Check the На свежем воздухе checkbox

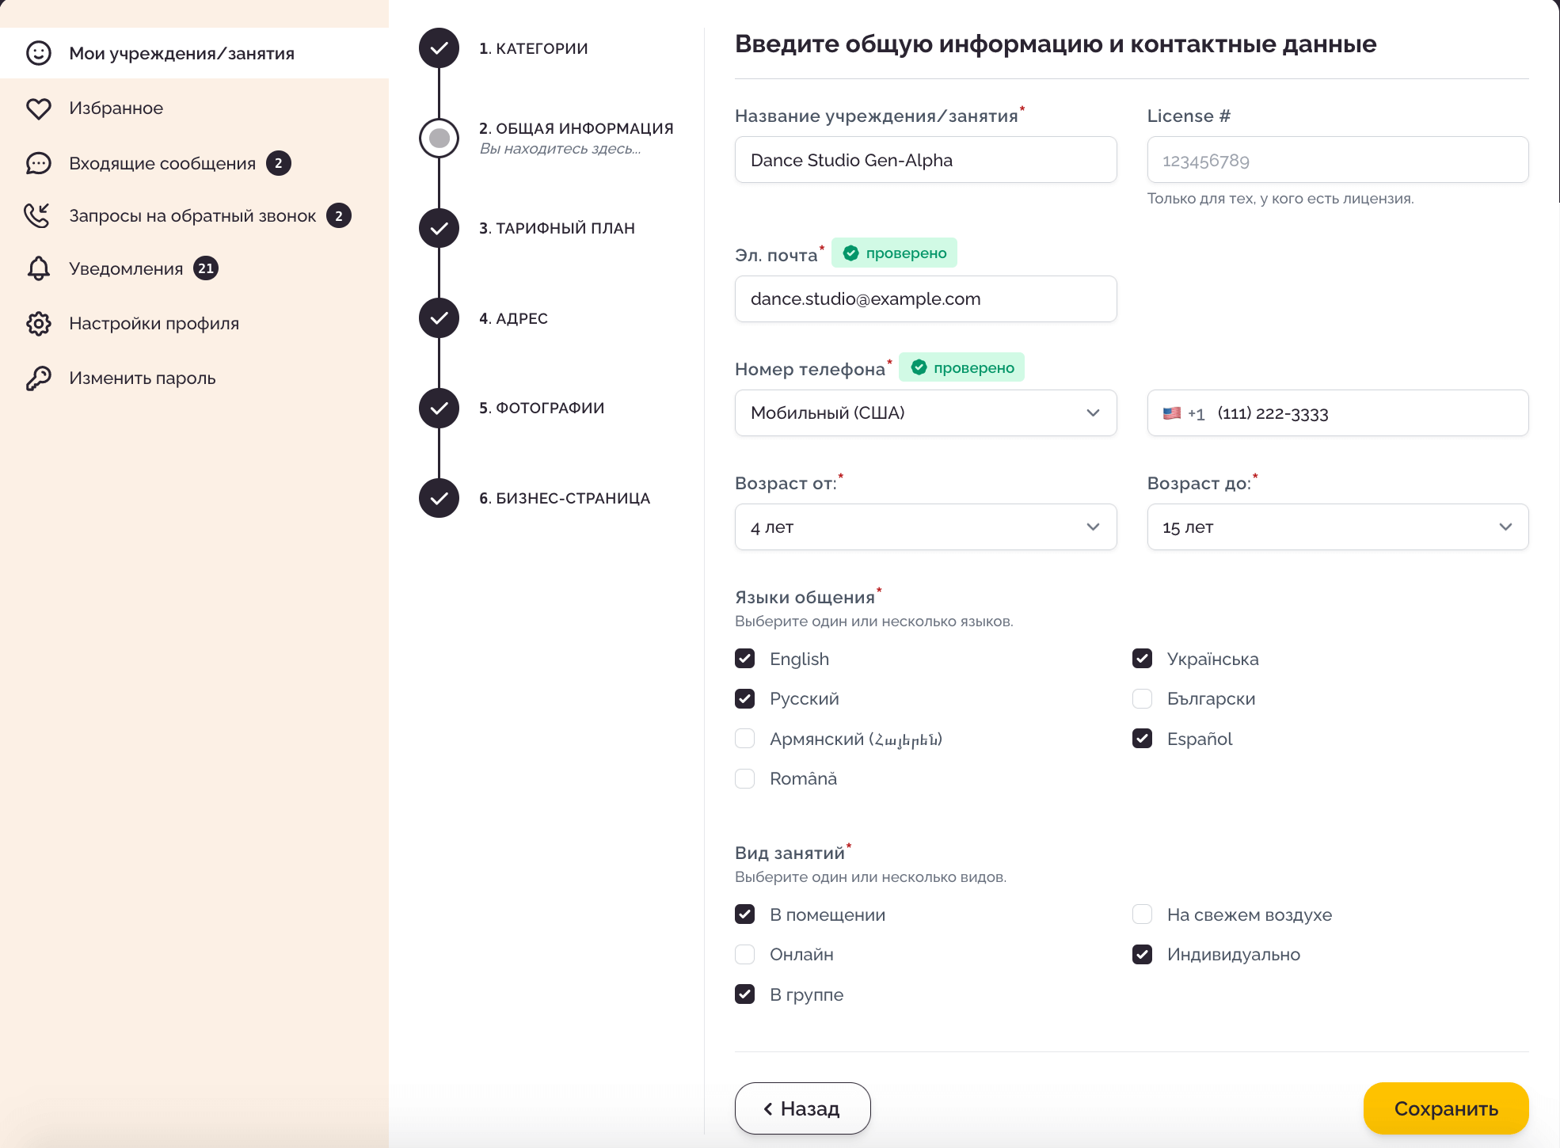pyautogui.click(x=1142, y=914)
